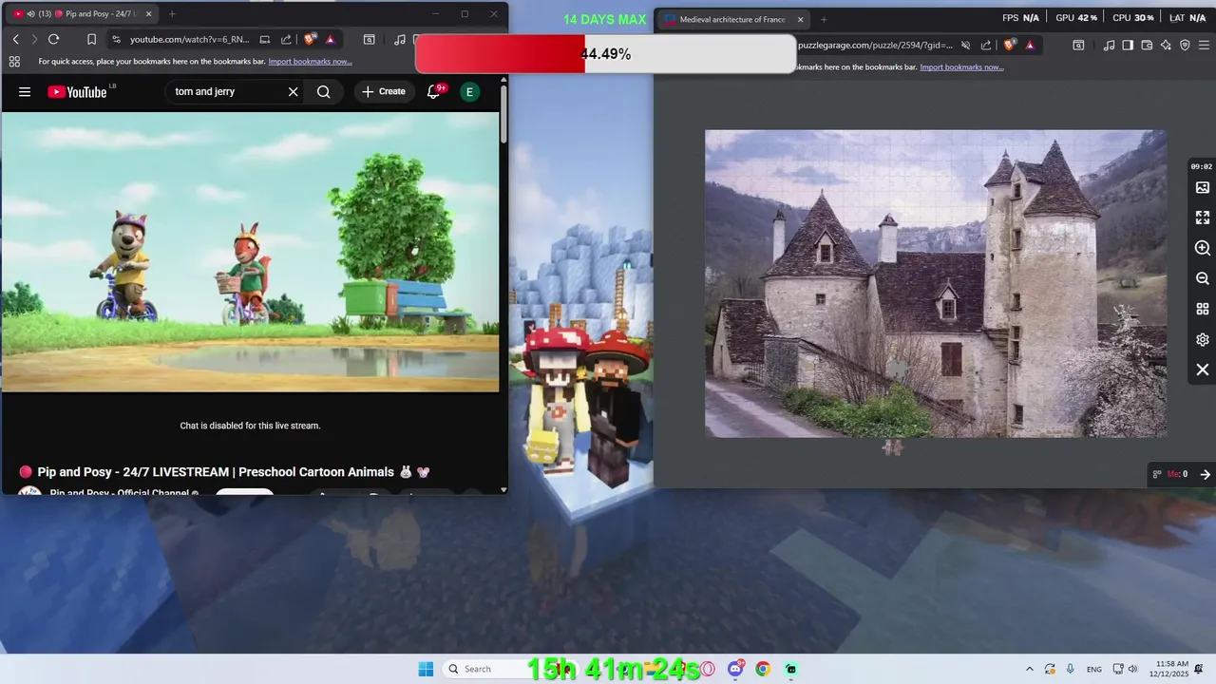Open Brave Rewards triangle in puzzle window
The width and height of the screenshot is (1216, 684).
(1030, 45)
